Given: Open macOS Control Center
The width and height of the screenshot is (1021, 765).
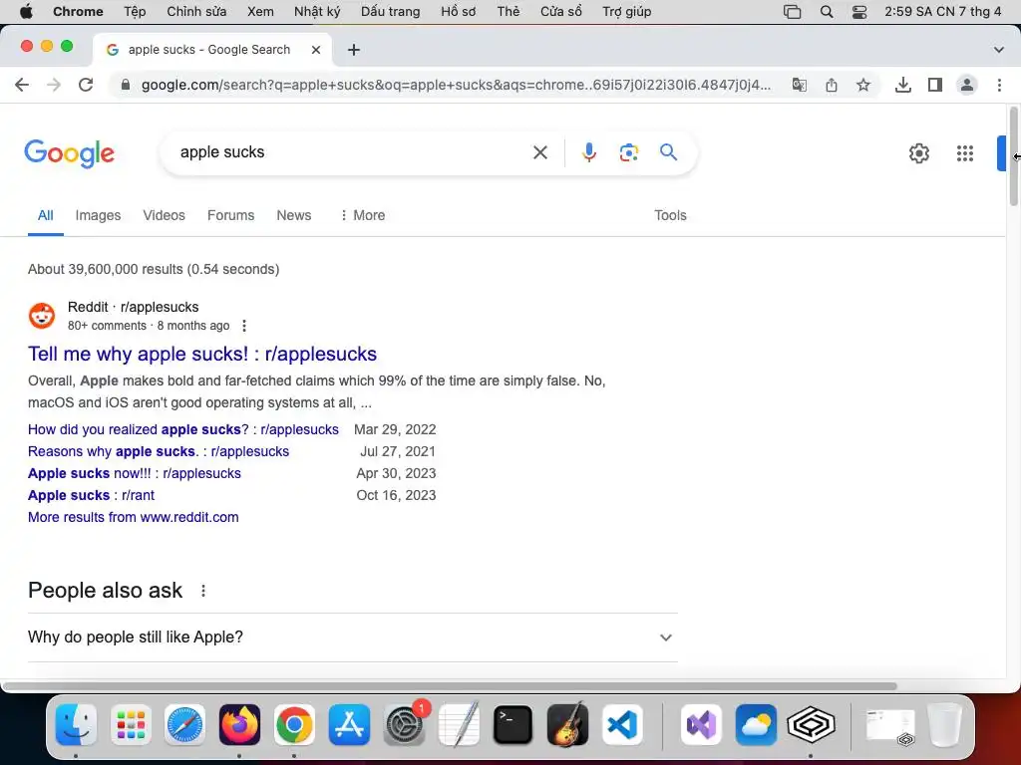Looking at the screenshot, I should pos(858,11).
